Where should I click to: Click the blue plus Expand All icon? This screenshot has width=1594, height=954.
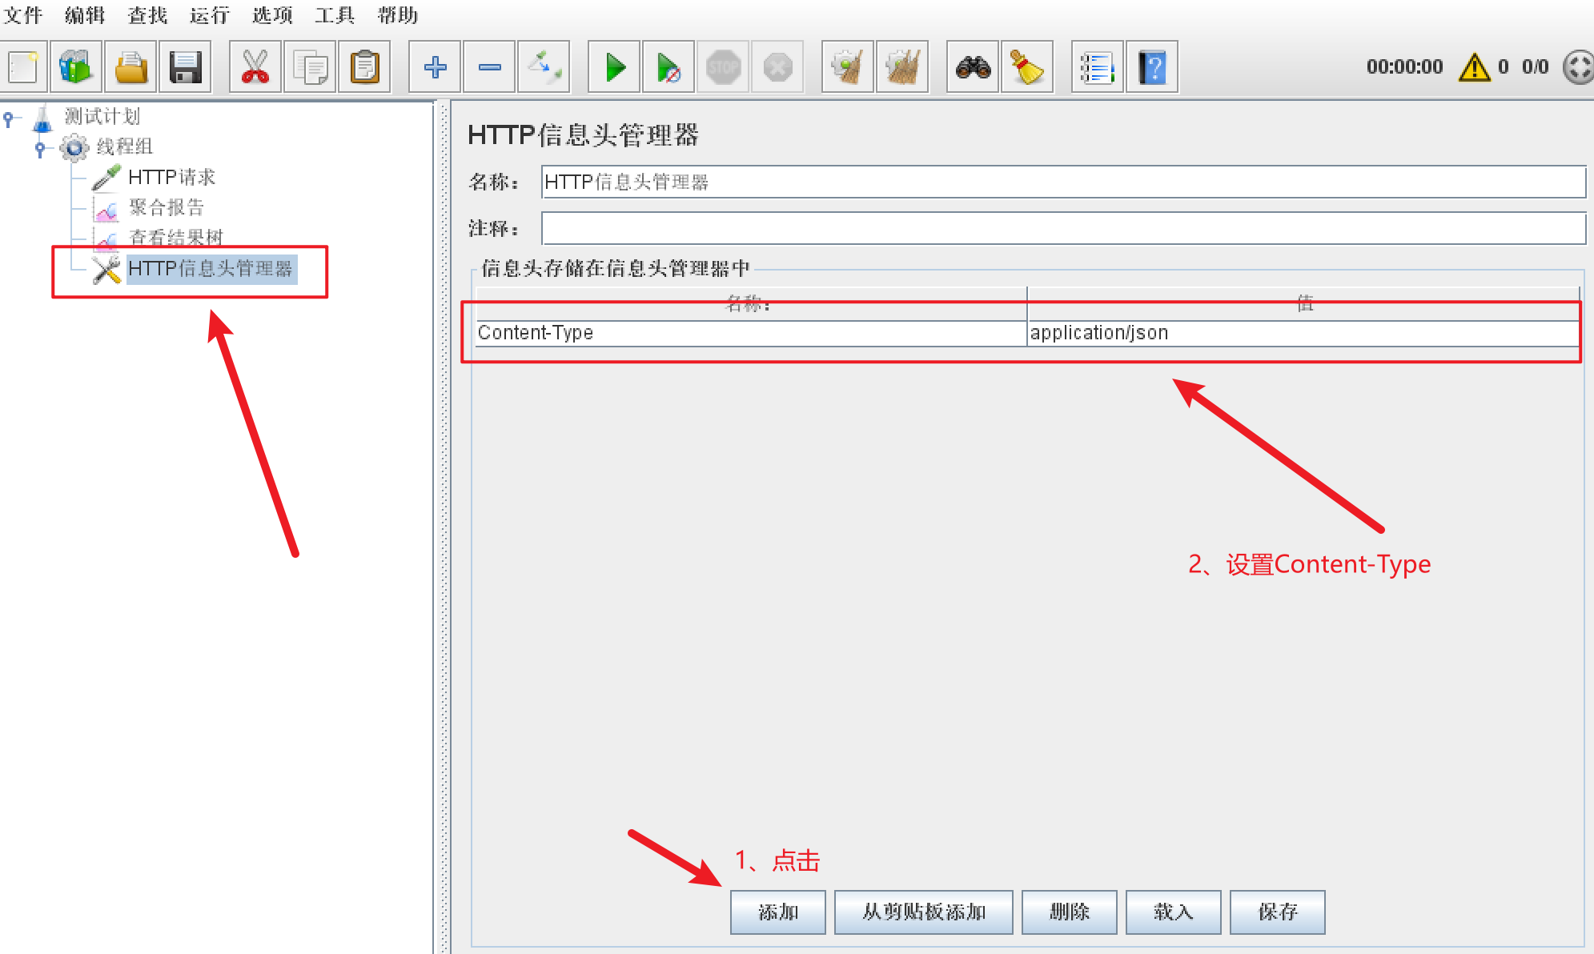[435, 67]
